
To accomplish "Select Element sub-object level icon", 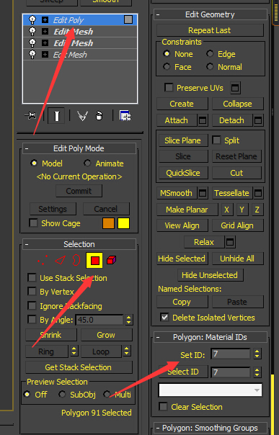I will click(111, 260).
